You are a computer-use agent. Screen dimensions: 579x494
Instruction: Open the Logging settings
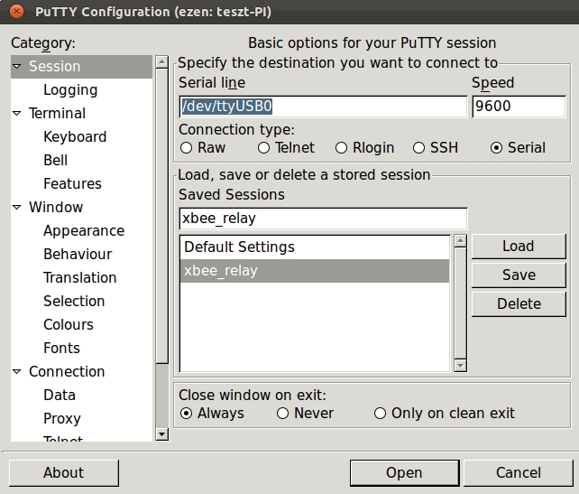click(70, 89)
